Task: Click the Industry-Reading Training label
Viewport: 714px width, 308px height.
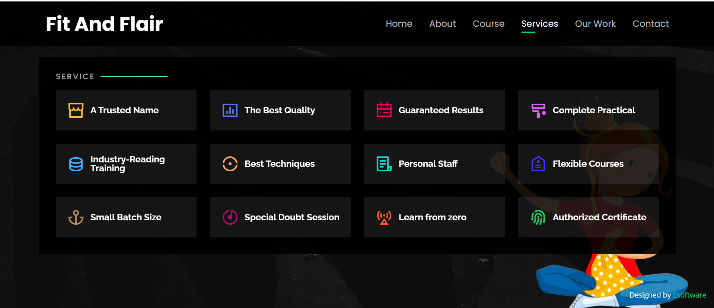Action: tap(127, 164)
